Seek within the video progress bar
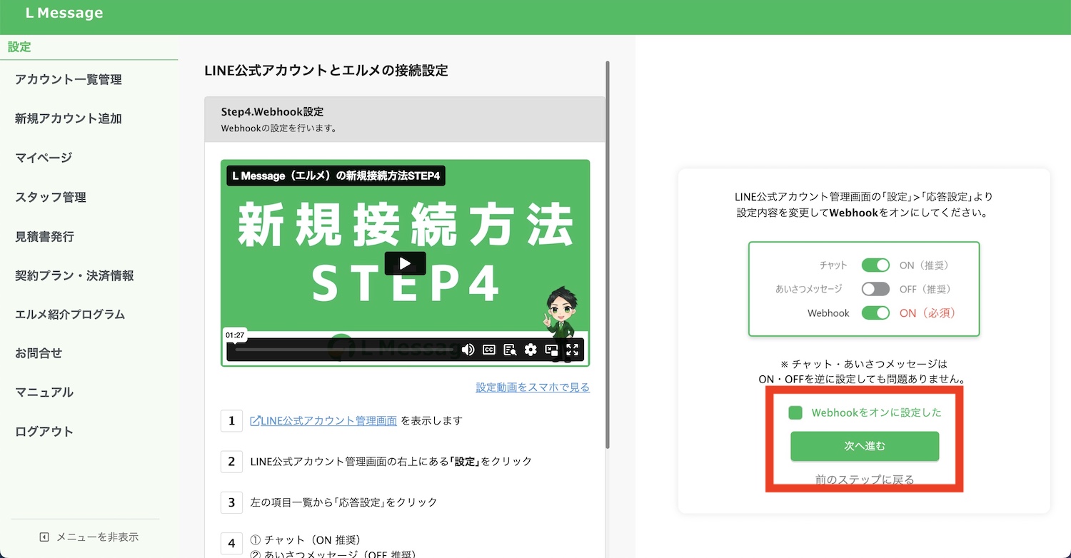The width and height of the screenshot is (1071, 558). click(346, 349)
